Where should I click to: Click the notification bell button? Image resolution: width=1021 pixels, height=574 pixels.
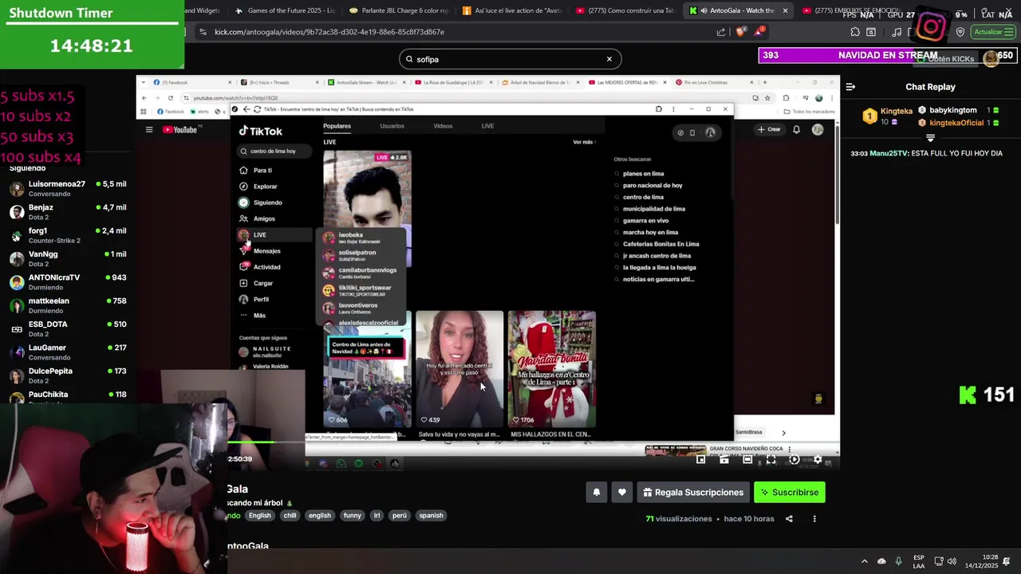[x=596, y=492]
